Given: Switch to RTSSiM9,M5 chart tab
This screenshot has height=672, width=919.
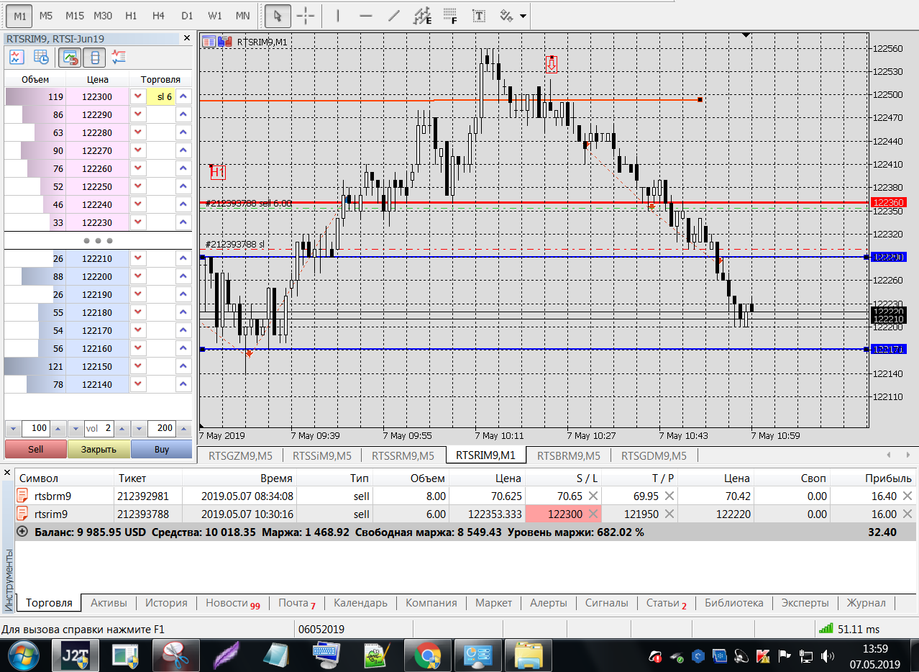Looking at the screenshot, I should [322, 455].
